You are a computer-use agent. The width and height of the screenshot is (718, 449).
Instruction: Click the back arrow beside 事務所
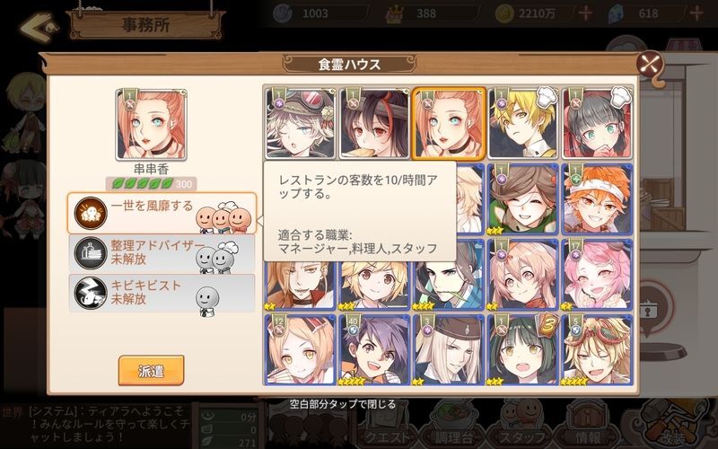point(39,27)
